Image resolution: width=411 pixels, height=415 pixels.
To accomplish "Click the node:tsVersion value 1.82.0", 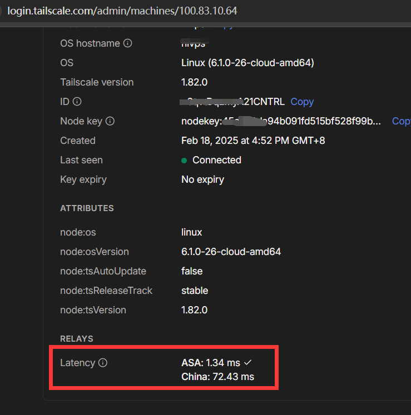I will click(x=194, y=310).
